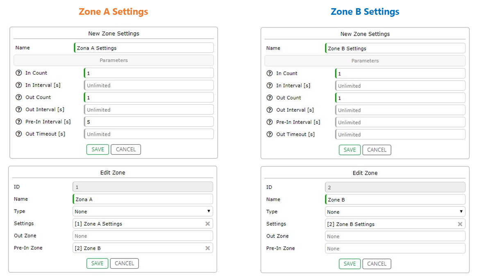Remove [2] Zone B from Pre-In Zone
479x276 pixels.
click(207, 248)
